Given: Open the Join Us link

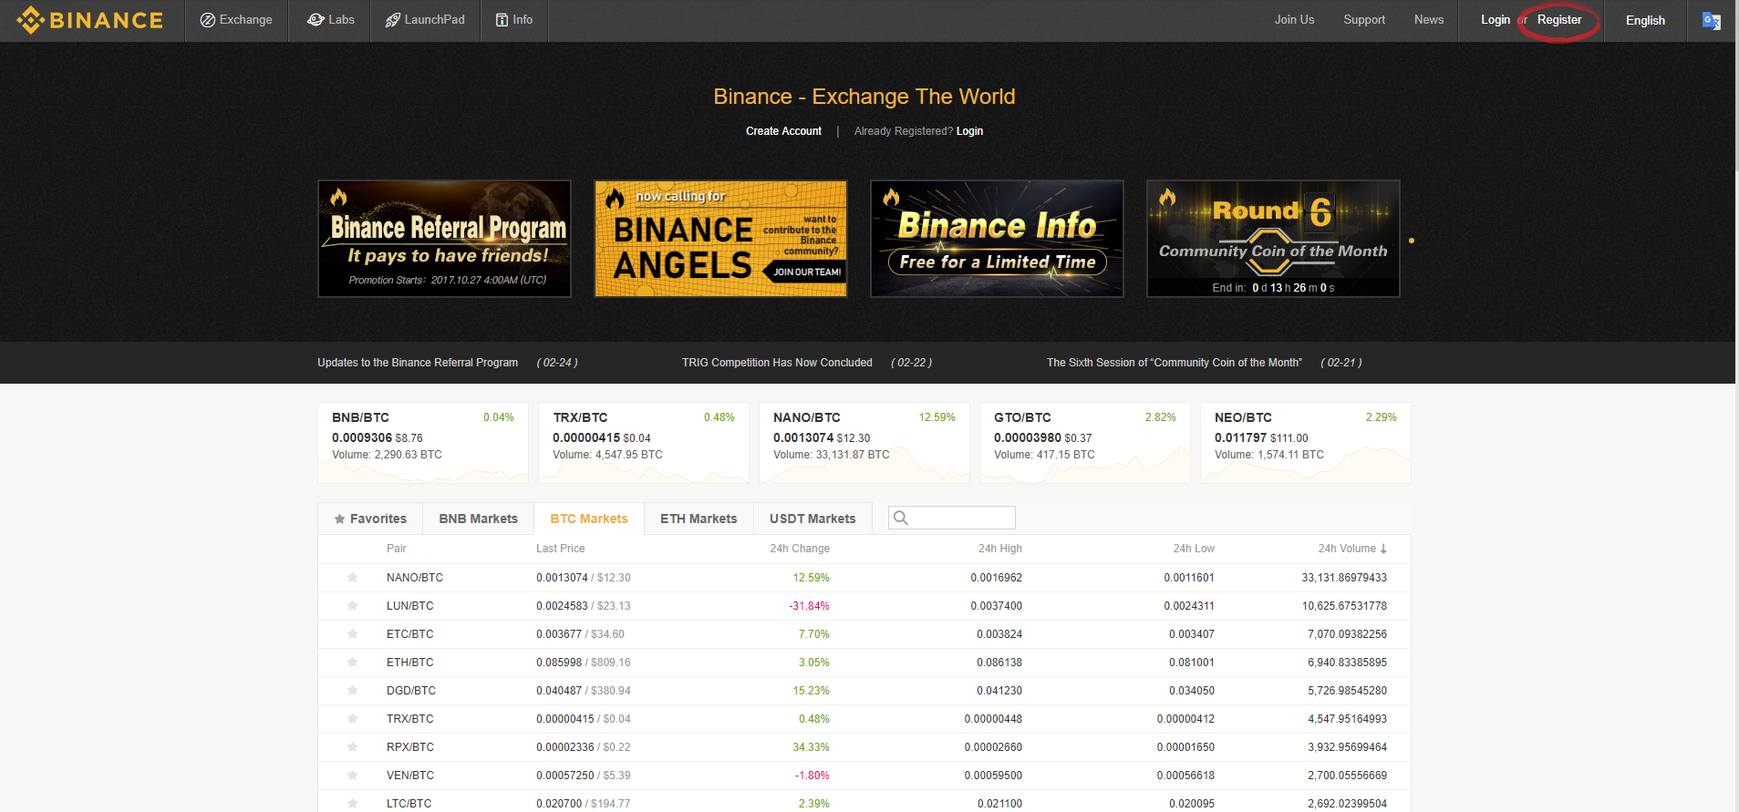Looking at the screenshot, I should pos(1294,20).
